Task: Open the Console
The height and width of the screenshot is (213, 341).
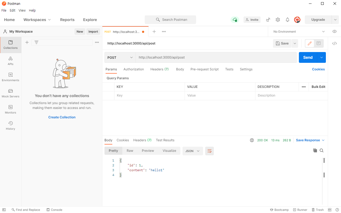Action: [54, 210]
